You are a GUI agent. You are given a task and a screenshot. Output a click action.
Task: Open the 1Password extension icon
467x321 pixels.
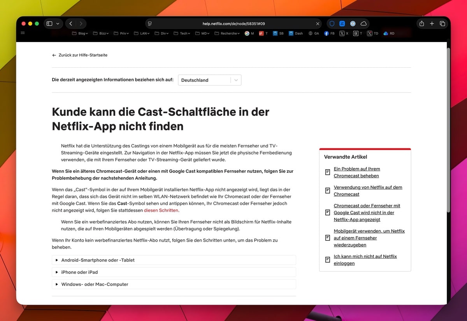pos(353,24)
